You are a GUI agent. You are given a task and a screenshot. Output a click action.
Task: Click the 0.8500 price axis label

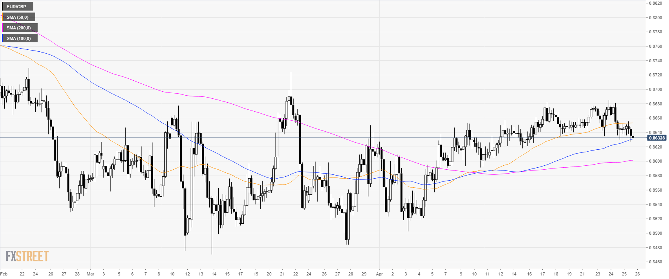pos(655,233)
